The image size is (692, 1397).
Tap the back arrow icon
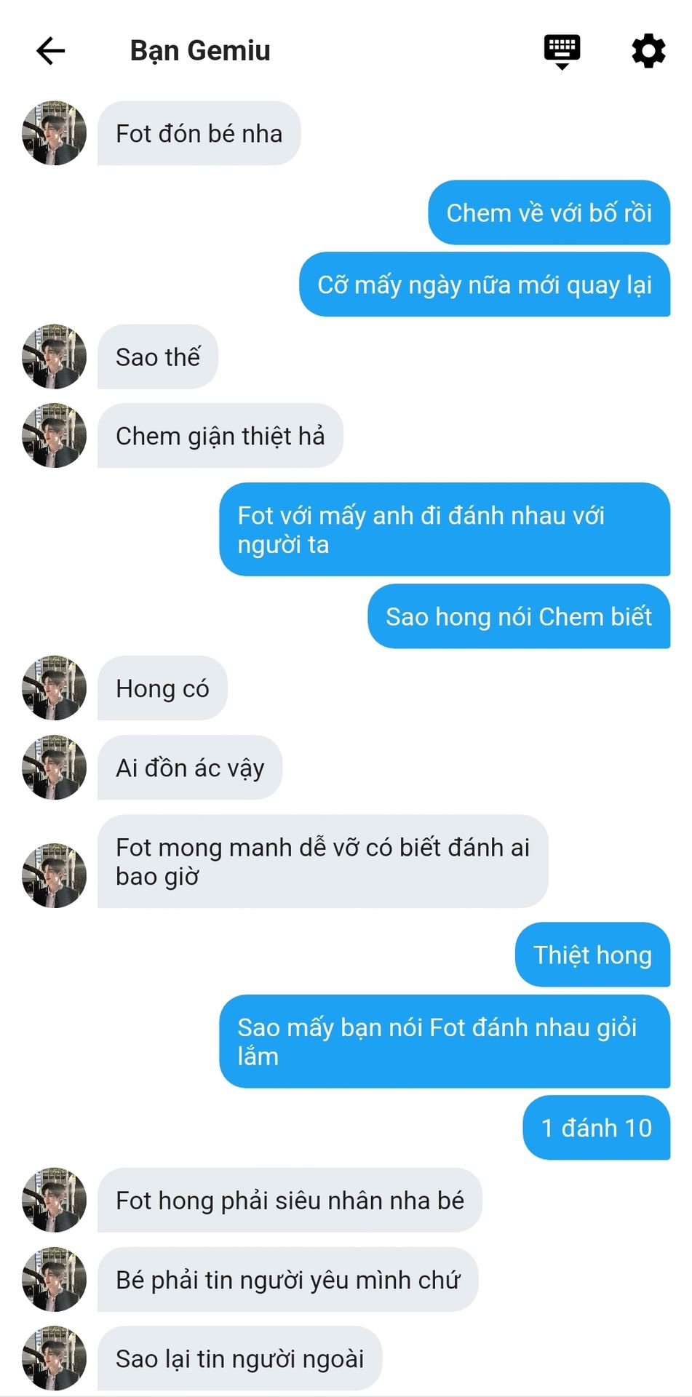[x=50, y=51]
